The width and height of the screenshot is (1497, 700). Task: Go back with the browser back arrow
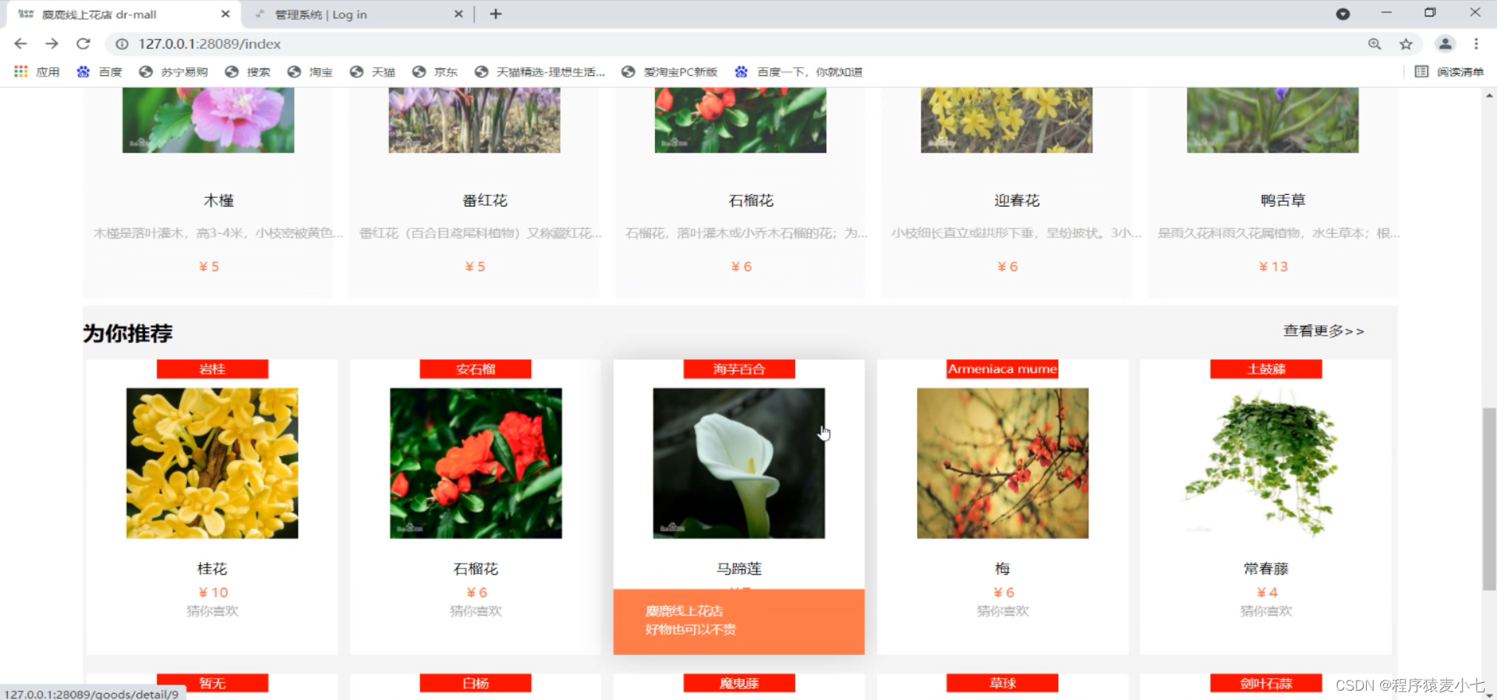click(x=21, y=44)
